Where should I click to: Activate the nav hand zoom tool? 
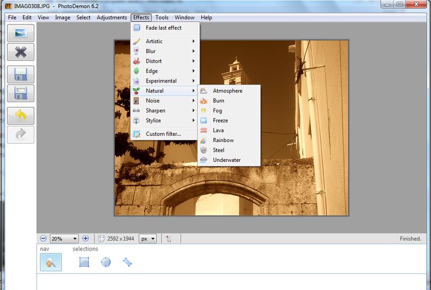51,262
